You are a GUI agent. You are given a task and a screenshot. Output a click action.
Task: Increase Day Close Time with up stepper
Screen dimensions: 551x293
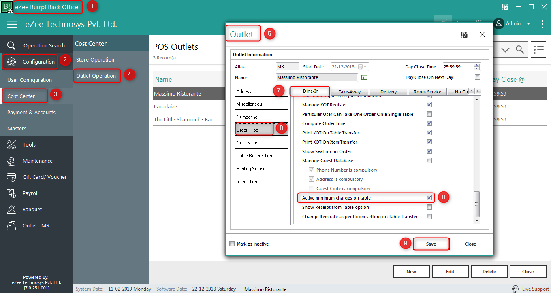(477, 65)
